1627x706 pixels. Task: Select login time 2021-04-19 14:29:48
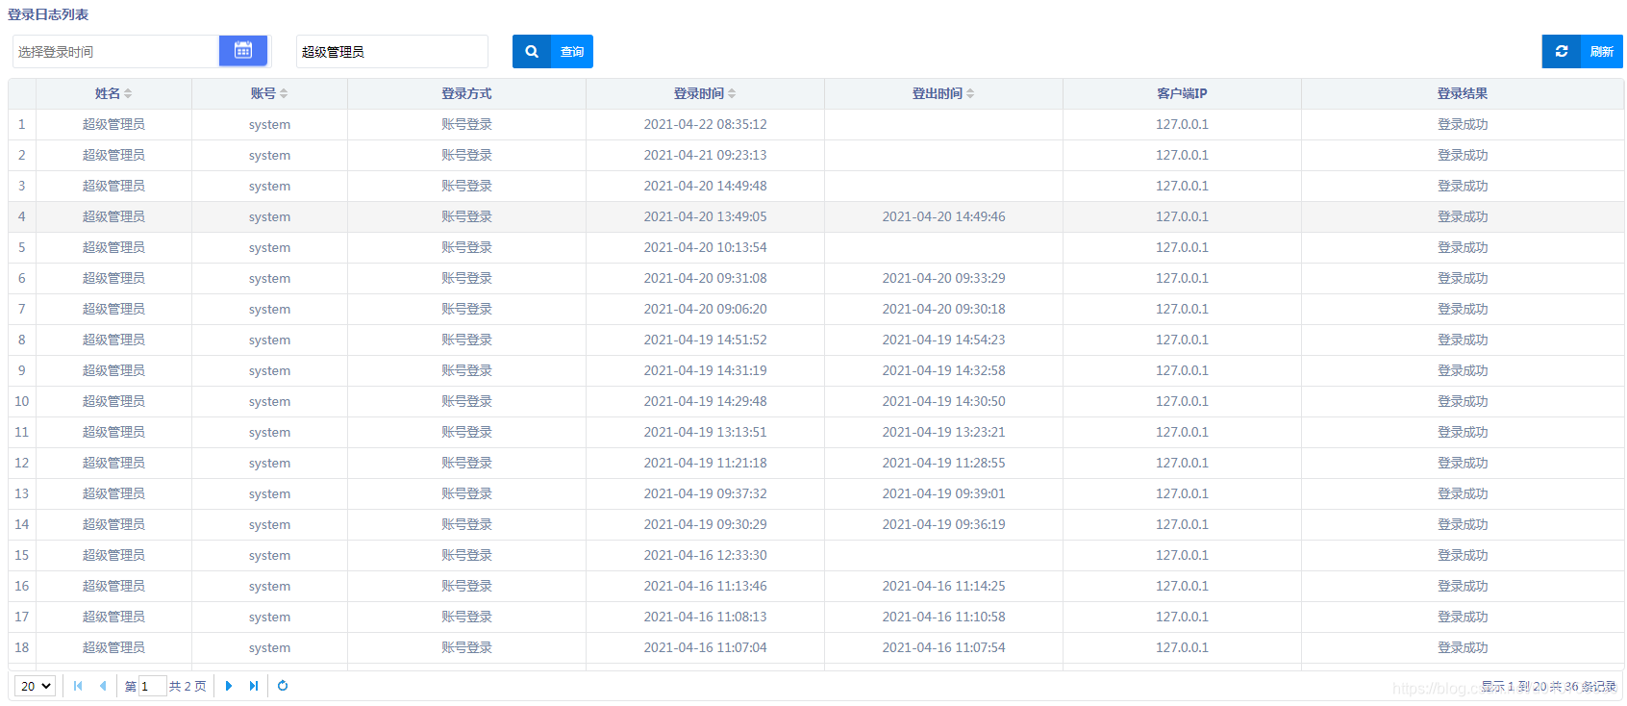click(x=705, y=401)
